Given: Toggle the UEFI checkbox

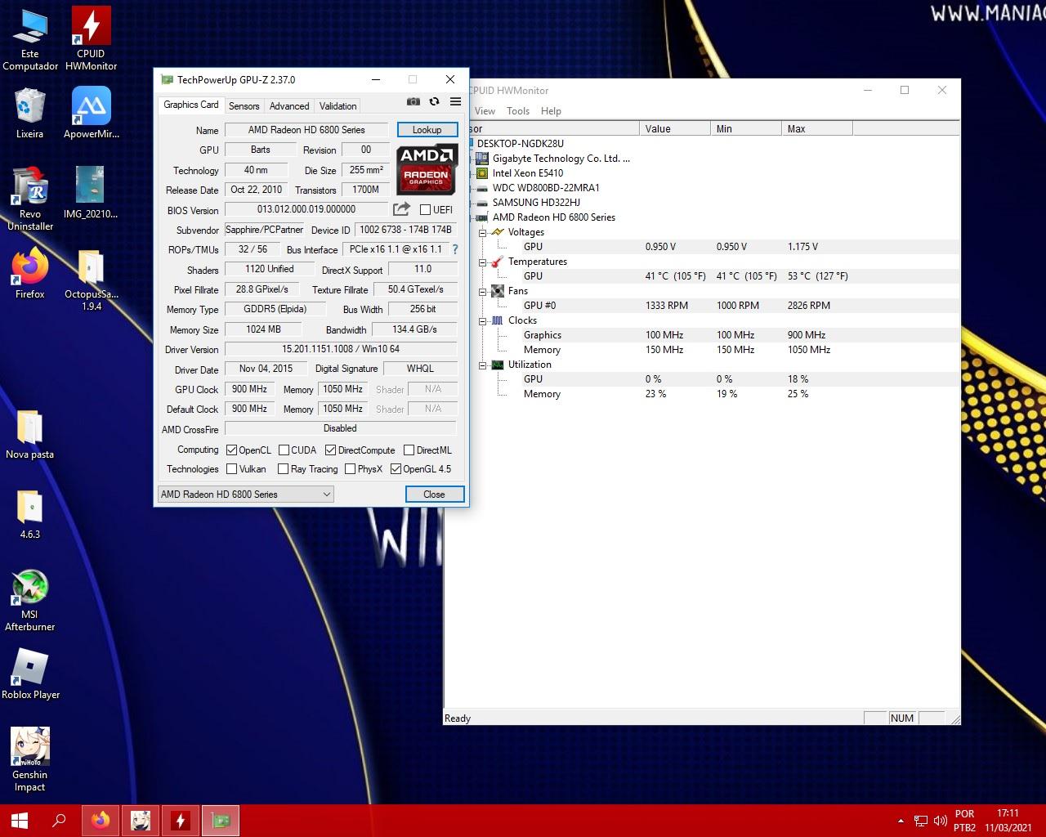Looking at the screenshot, I should click(x=425, y=210).
